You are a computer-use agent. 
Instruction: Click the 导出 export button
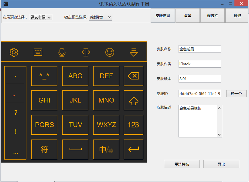tap(221, 164)
